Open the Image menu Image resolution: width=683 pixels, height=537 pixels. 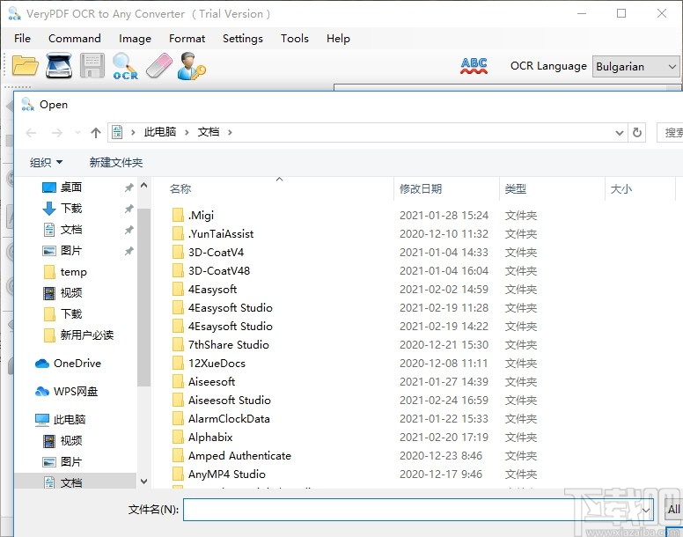pos(135,39)
